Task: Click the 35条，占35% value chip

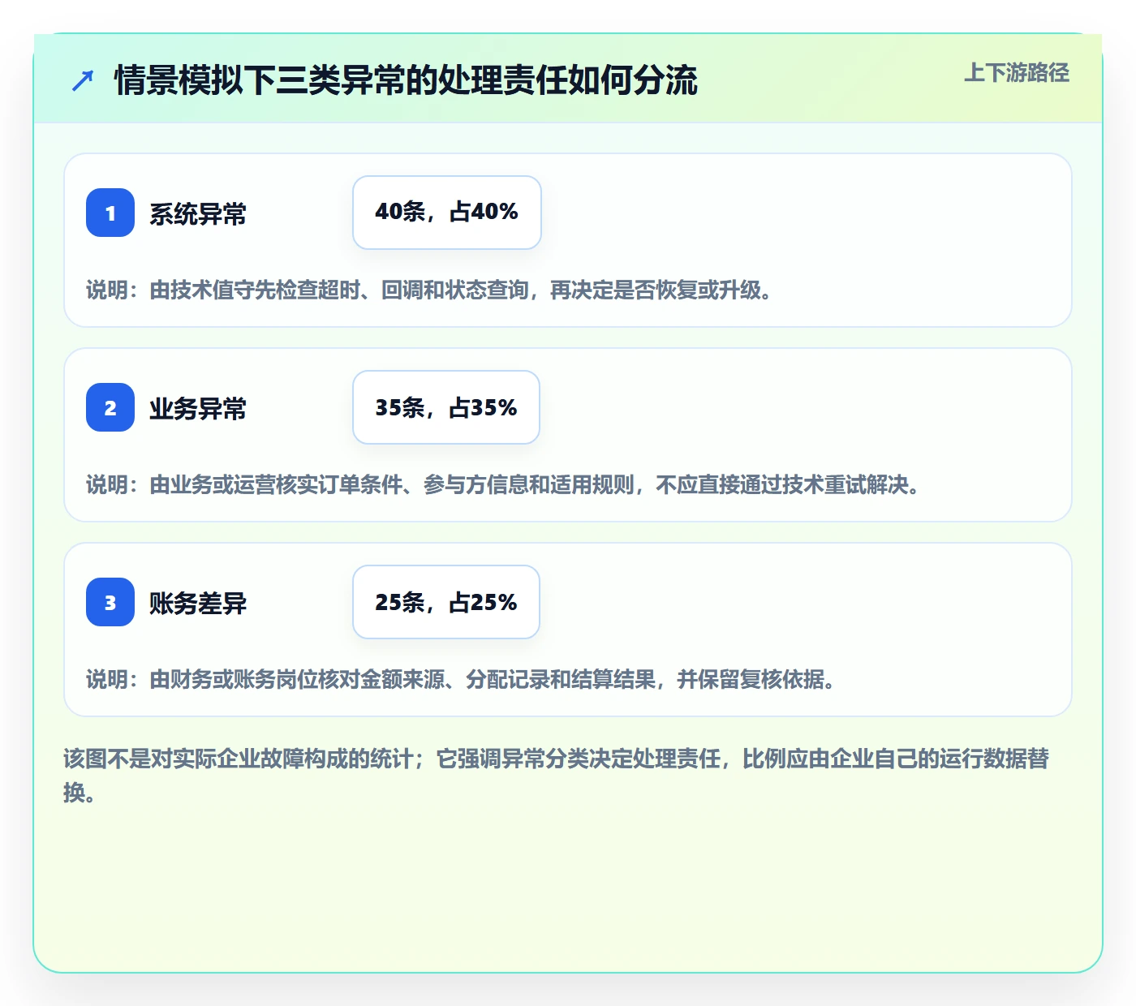Action: [446, 407]
